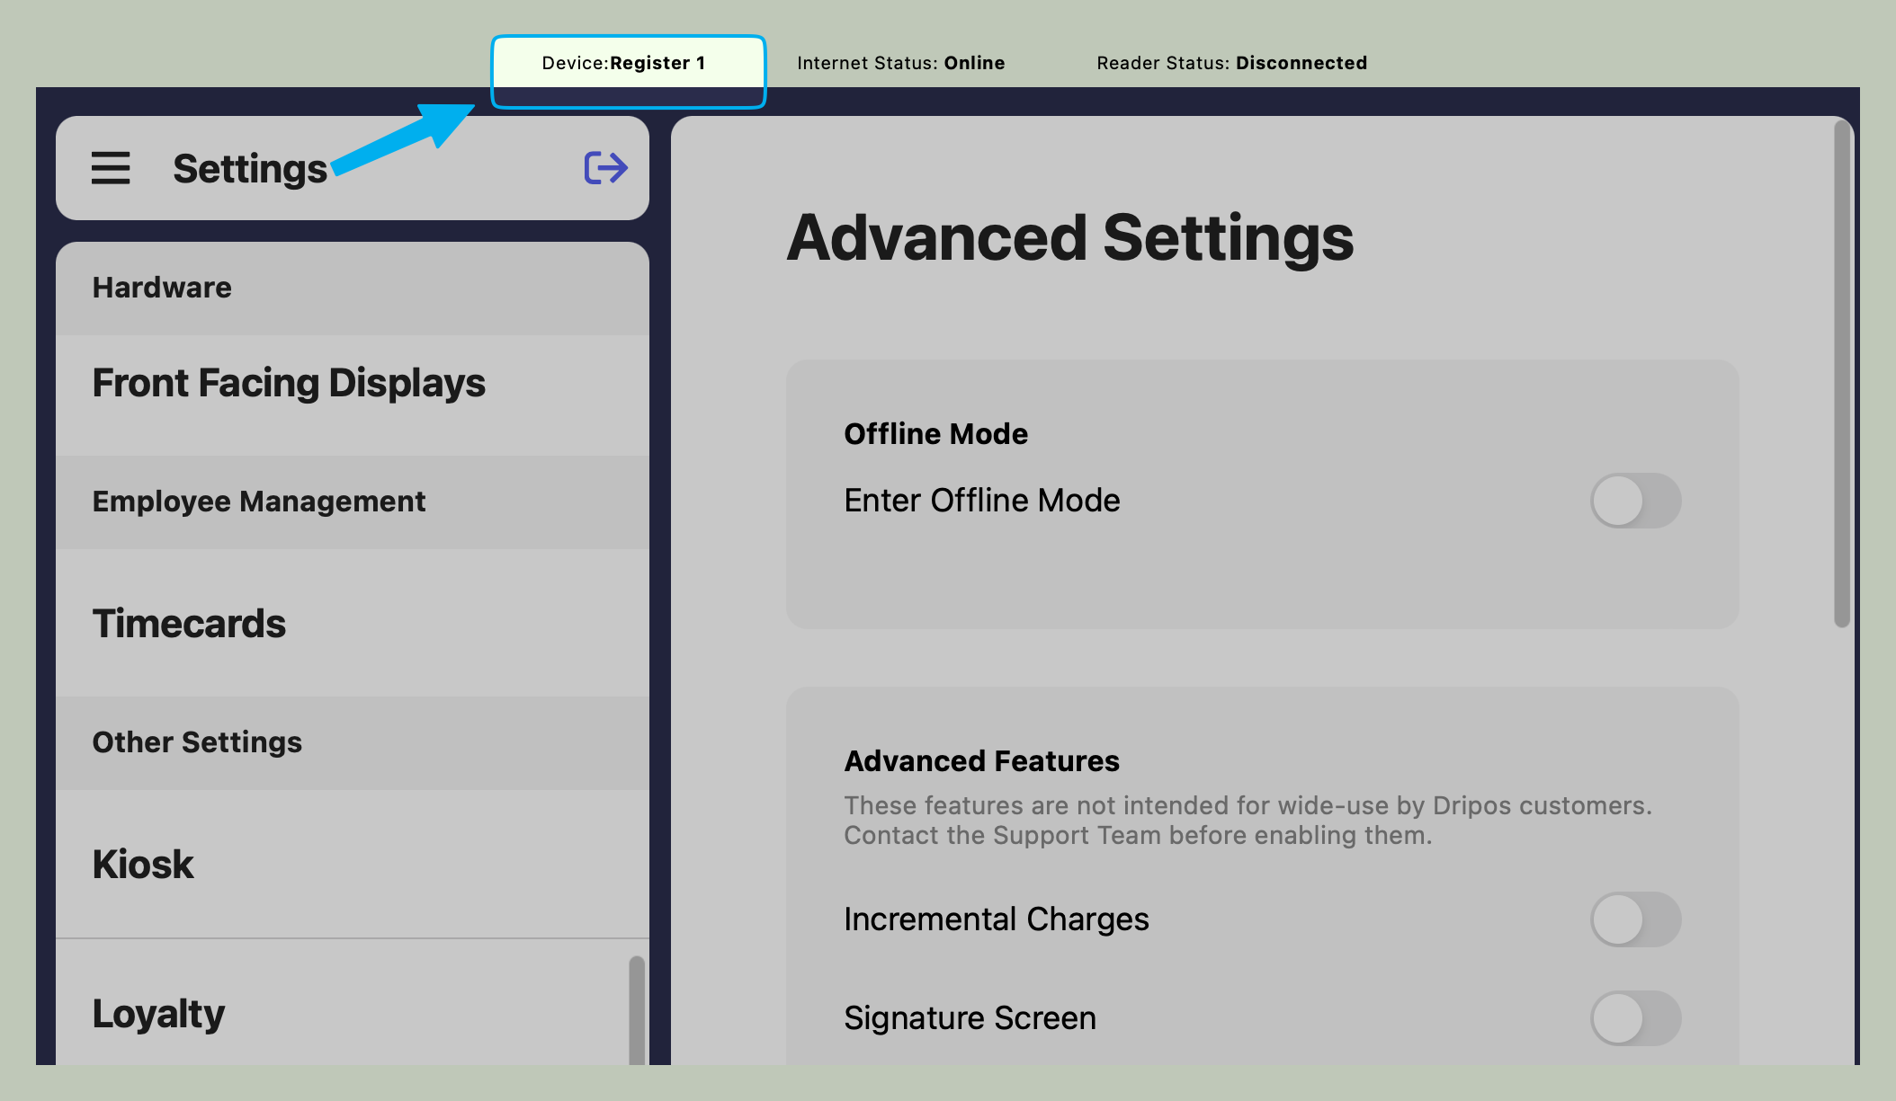Click the Hardware section header

162,288
